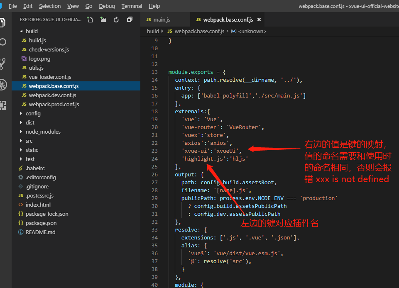Screen dimensions: 399x288
Task: Click the <unknown> breadcrumb segment
Action: (252, 31)
